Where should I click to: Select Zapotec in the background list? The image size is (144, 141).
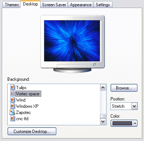point(23,113)
